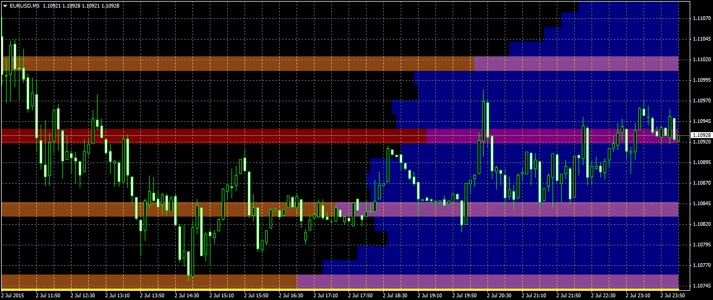This screenshot has width=713, height=300.
Task: Click the 1.11070 price scale label
Action: coord(701,18)
